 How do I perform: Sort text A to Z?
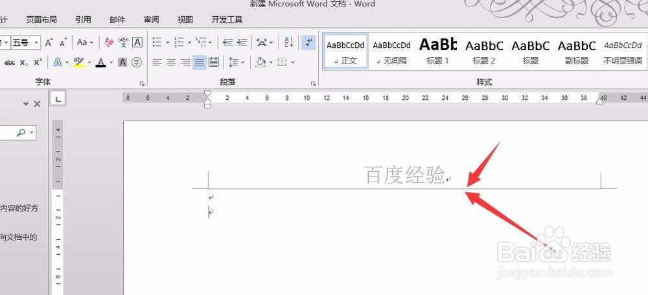point(289,42)
